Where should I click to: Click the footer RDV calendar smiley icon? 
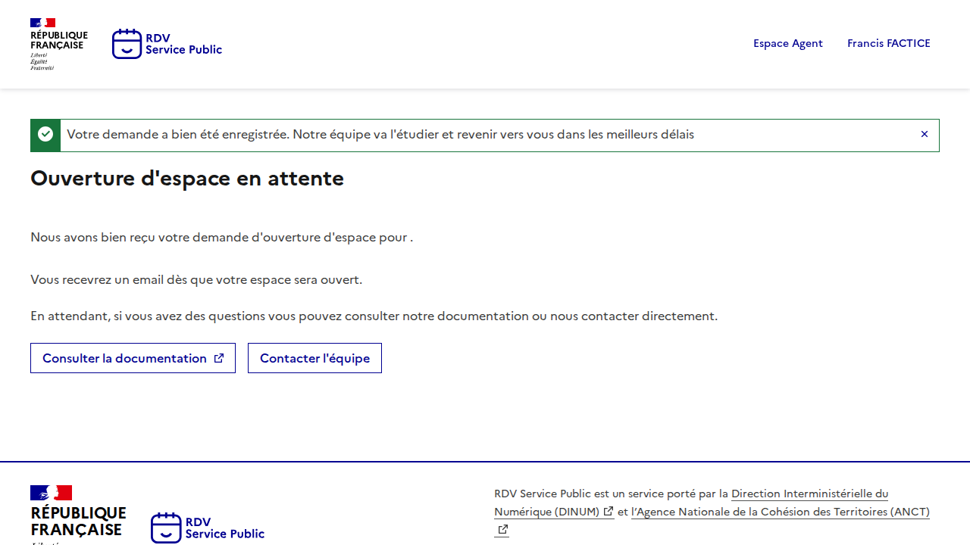166,528
